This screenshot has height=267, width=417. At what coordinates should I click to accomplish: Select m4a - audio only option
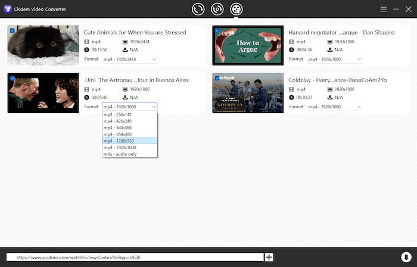129,154
